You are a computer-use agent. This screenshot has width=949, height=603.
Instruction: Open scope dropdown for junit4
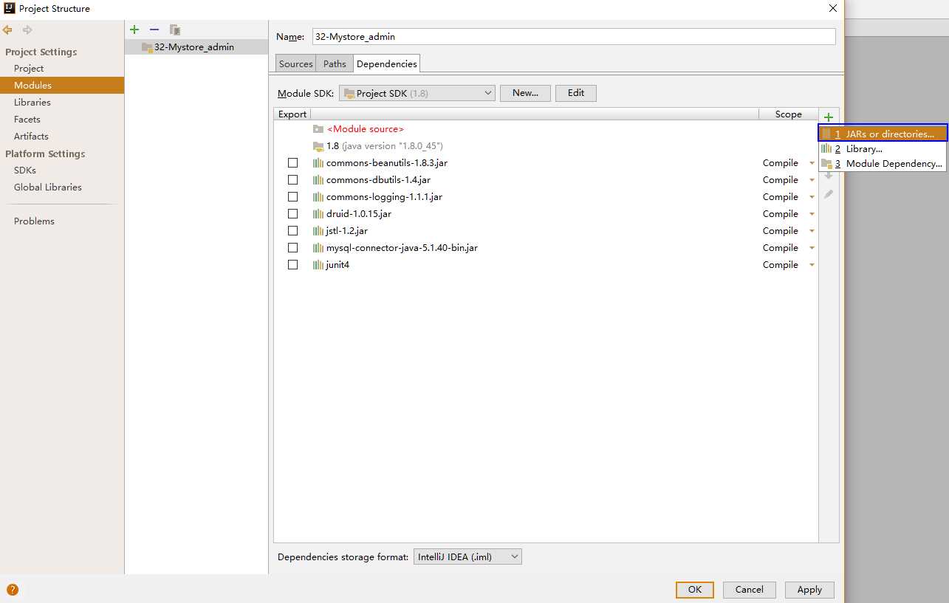coord(812,265)
